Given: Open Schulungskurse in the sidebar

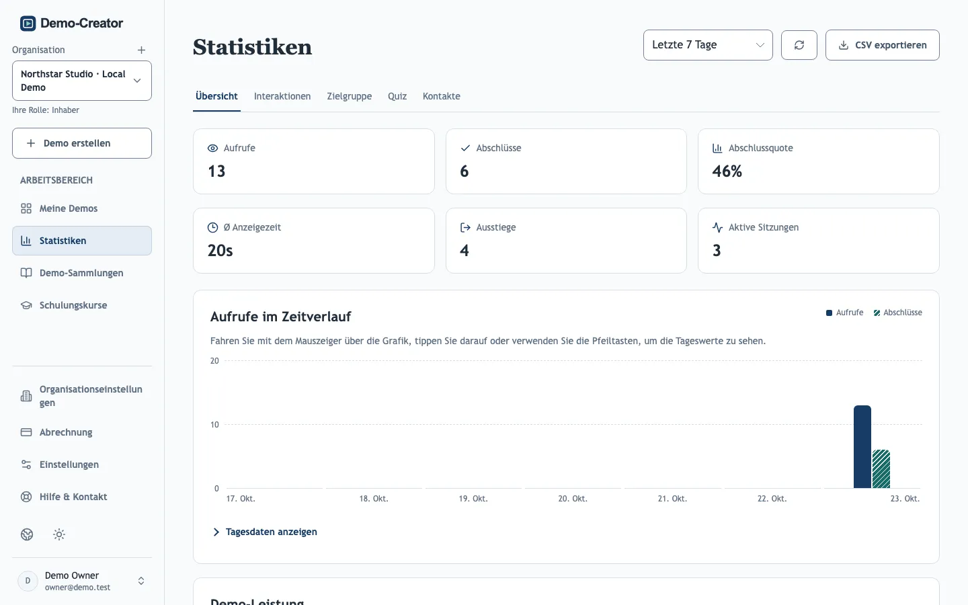Looking at the screenshot, I should 82,305.
